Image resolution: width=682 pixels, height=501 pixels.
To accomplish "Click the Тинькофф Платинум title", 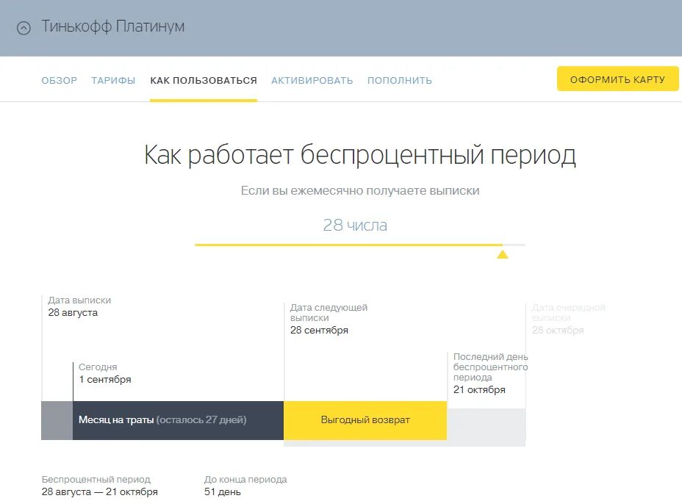I will tap(113, 26).
